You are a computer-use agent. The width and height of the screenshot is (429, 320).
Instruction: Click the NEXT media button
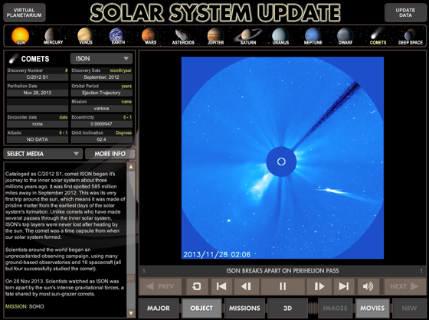[x=404, y=286]
